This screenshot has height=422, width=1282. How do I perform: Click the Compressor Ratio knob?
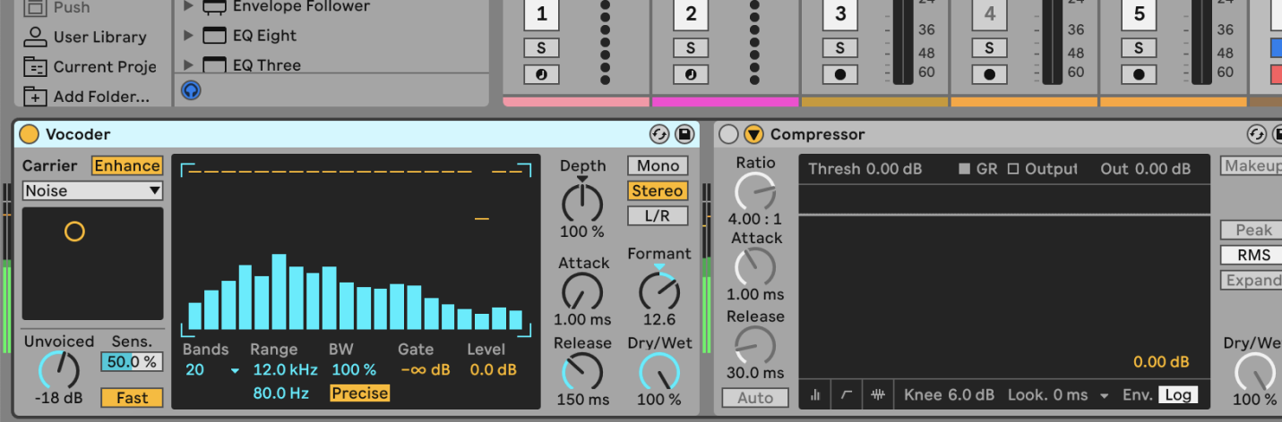point(755,192)
